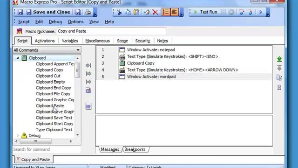Click the red X Delete icon
The width and height of the screenshot is (298, 168).
(x=155, y=12)
